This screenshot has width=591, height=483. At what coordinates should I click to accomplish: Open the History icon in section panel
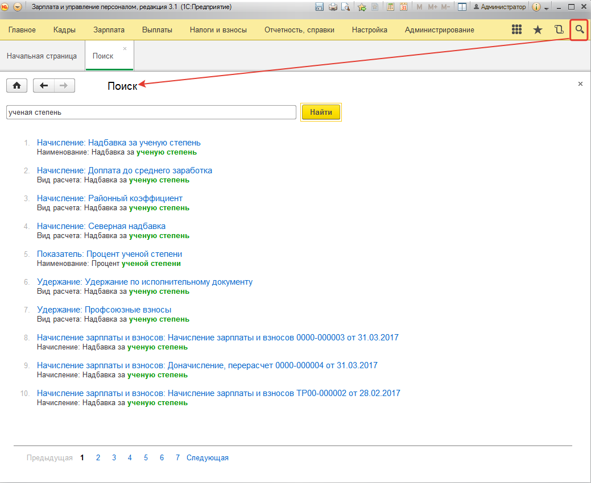tap(559, 30)
